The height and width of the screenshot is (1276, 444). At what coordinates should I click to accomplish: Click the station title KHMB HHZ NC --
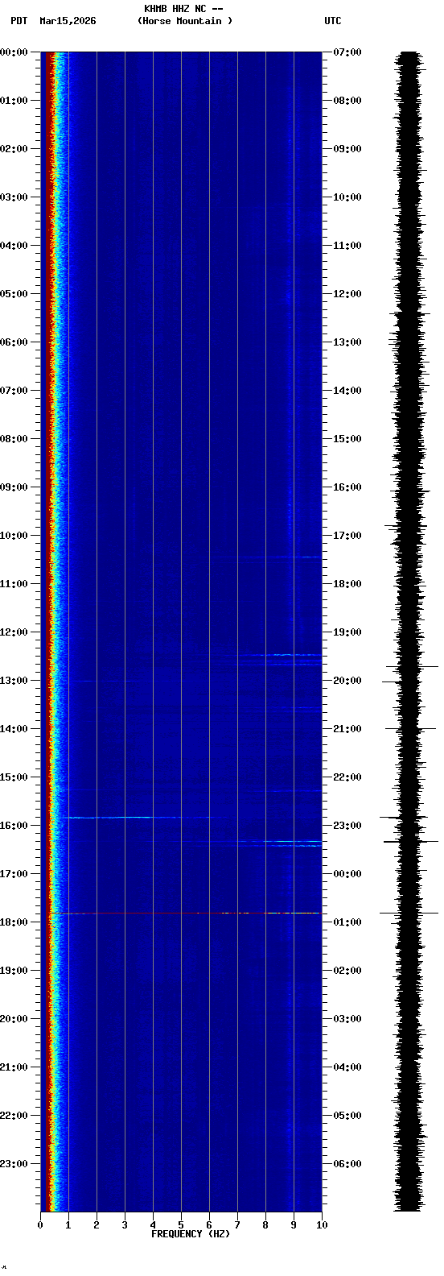(183, 9)
